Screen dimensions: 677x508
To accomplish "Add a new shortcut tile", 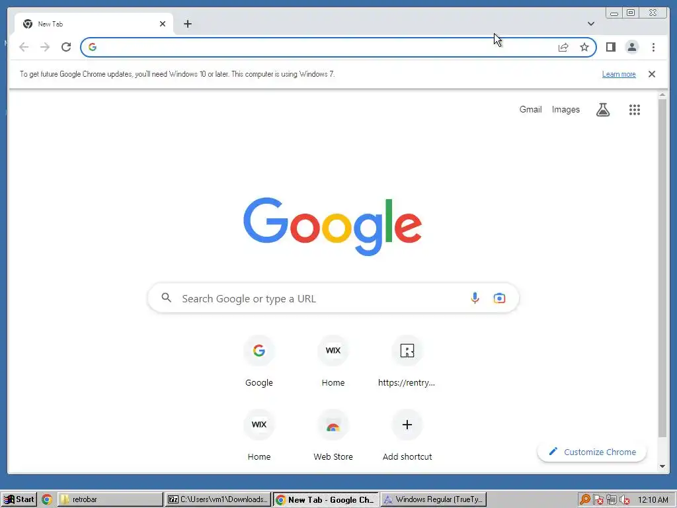I will pyautogui.click(x=407, y=435).
